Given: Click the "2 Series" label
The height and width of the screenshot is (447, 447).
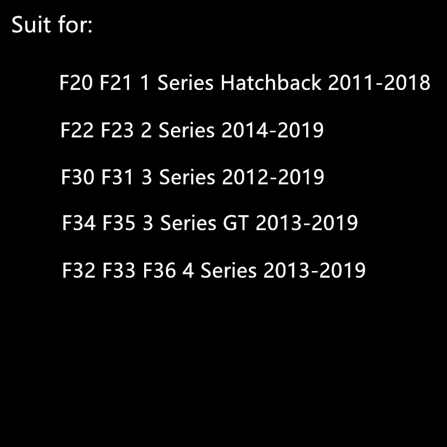Looking at the screenshot, I should click(x=179, y=131).
